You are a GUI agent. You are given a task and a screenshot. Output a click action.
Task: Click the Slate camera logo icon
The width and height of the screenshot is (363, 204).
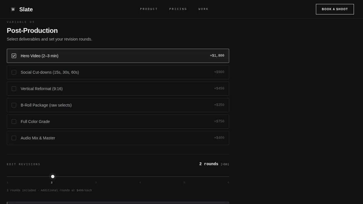pos(13,9)
